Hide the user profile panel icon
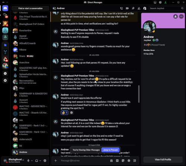Viewport: 186px width, 166px height. [x=145, y=8]
